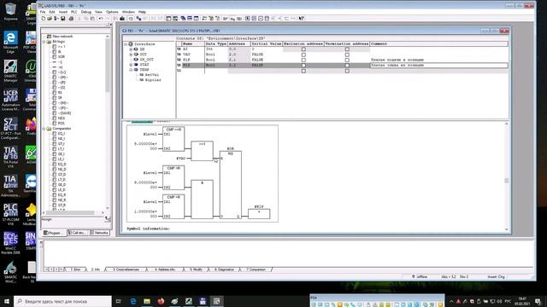Open S7-PLCSIM desktop icon

click(10, 214)
